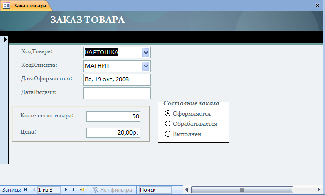This screenshot has width=325, height=195.
Task: Click the record selector arrow at left
Action: click(5, 39)
